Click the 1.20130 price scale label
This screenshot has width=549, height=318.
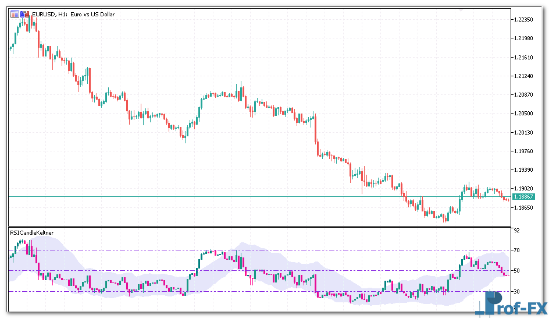tap(523, 132)
